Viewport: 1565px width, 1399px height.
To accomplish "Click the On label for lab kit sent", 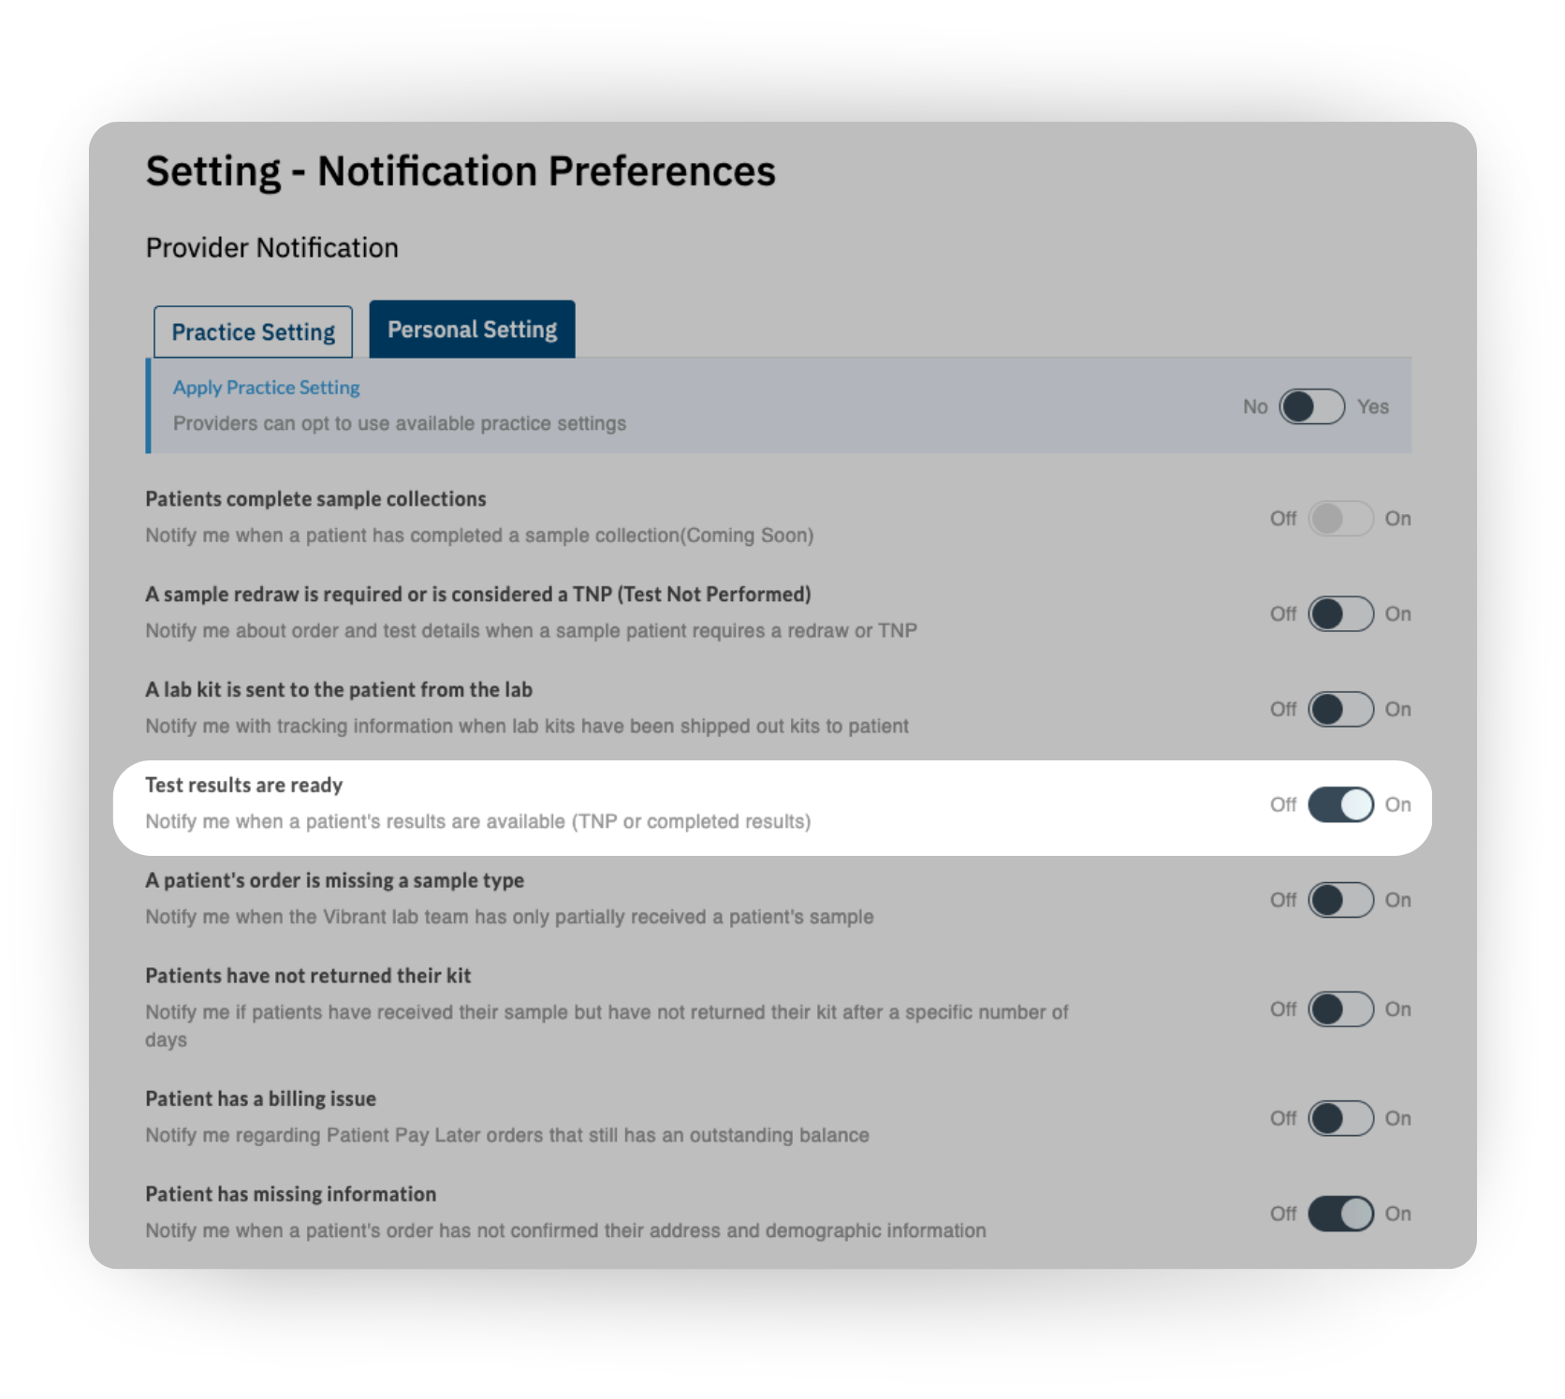I will [1397, 710].
